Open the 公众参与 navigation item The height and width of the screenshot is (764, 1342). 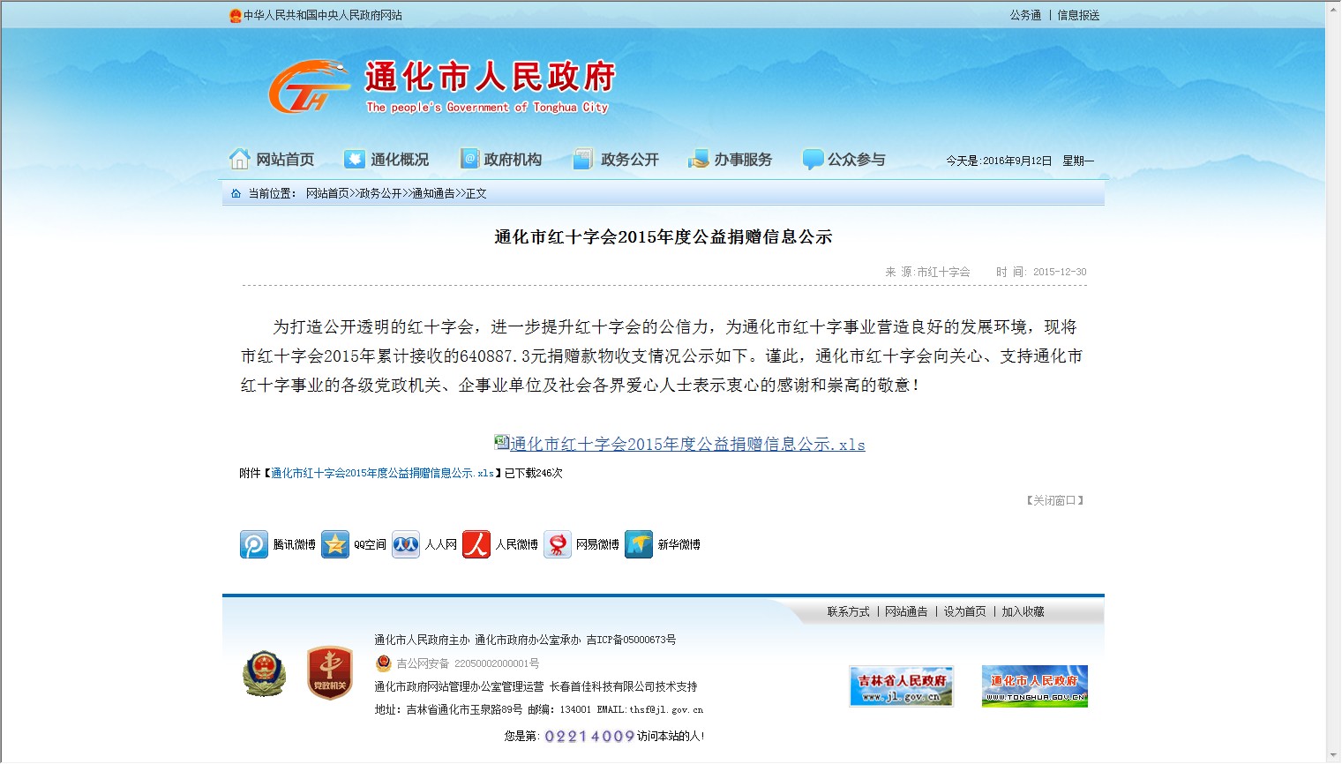(844, 160)
